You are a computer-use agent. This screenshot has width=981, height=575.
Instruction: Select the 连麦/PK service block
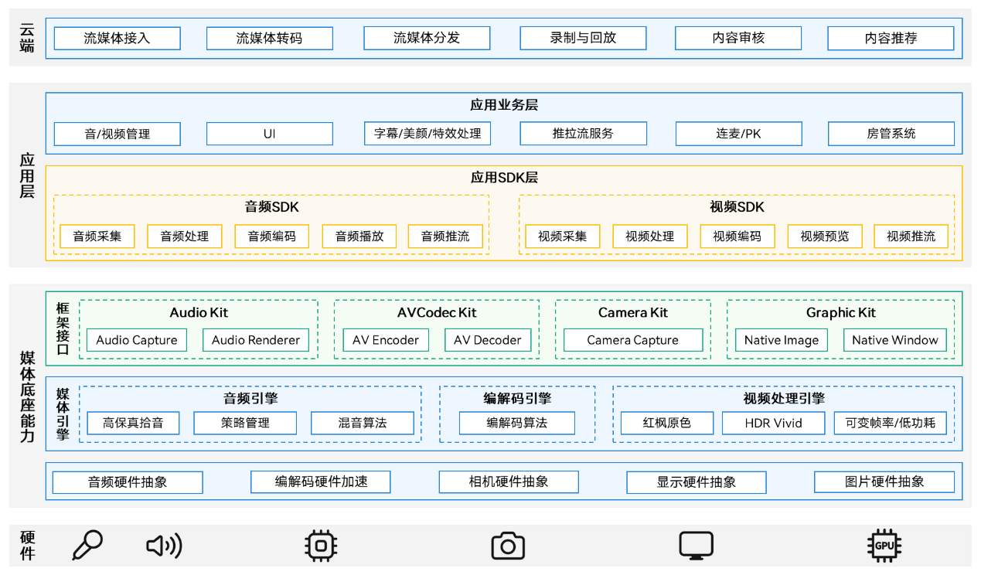738,133
